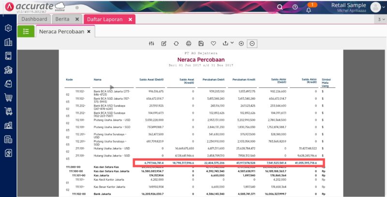
Task: Zoom out using the minus icon
Action: coord(252,43)
